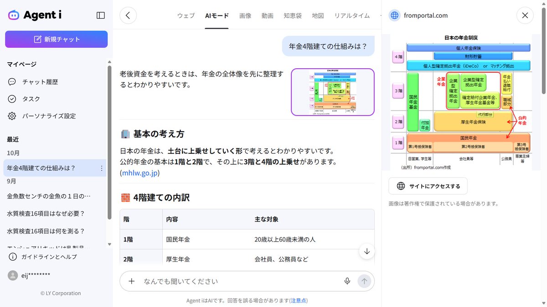The width and height of the screenshot is (547, 307).
Task: Click サイトにアクセスする button
Action: click(x=428, y=186)
